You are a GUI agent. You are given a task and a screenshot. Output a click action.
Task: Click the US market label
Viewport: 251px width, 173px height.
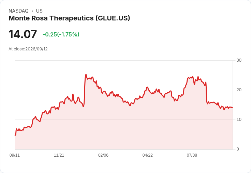pos(39,11)
